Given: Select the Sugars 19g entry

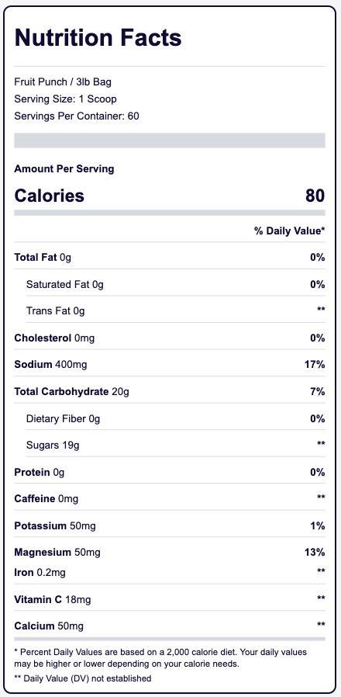Looking at the screenshot, I should (x=53, y=446).
